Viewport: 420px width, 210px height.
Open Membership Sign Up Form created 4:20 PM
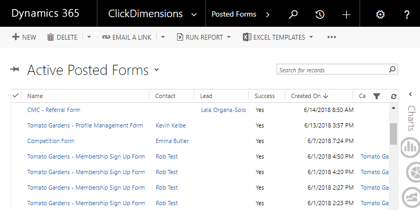86,172
